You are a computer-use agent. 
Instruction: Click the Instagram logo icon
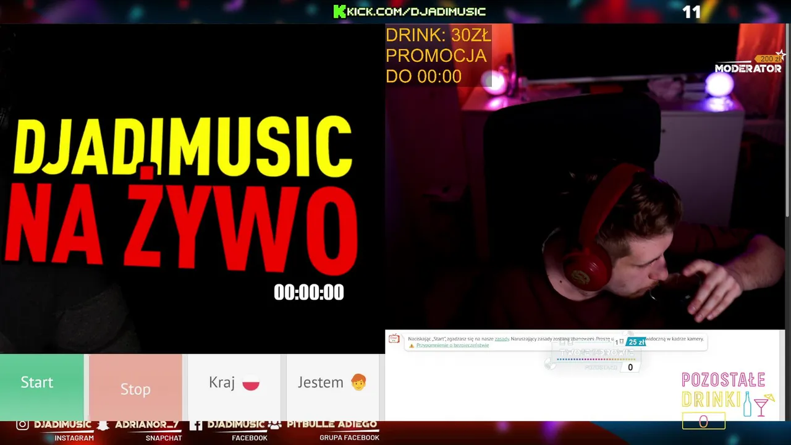[x=22, y=425]
